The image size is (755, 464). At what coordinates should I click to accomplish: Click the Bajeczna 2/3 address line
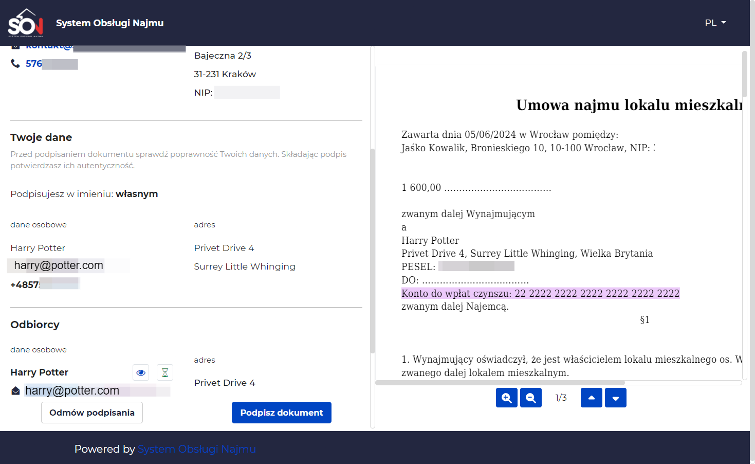pyautogui.click(x=223, y=56)
